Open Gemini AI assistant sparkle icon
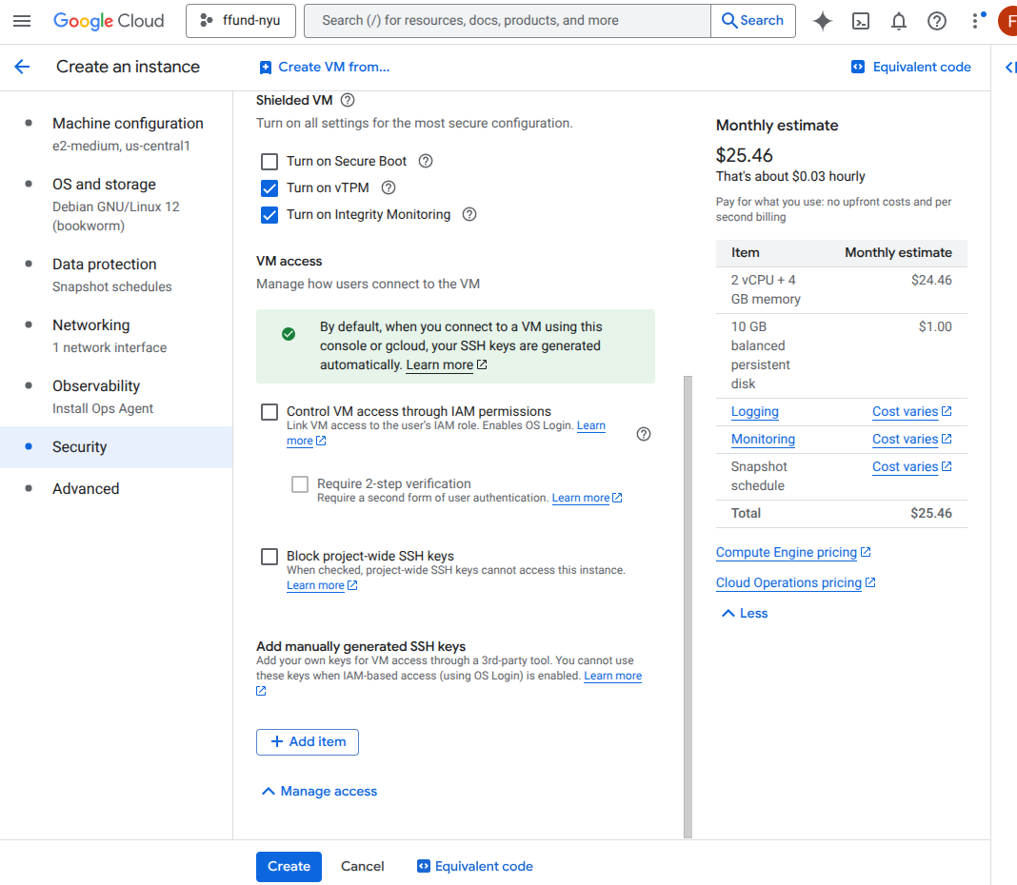The width and height of the screenshot is (1017, 885). [823, 21]
